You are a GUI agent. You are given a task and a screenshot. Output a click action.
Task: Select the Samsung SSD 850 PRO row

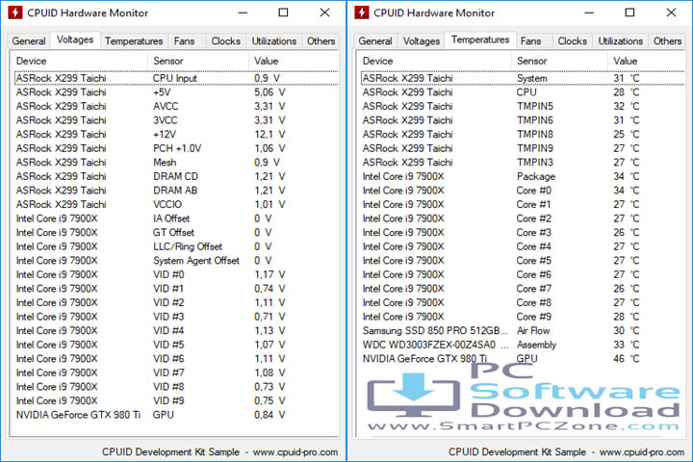(x=523, y=331)
